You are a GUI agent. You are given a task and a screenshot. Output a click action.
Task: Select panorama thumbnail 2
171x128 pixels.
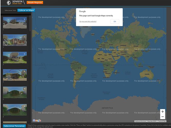[15, 40]
